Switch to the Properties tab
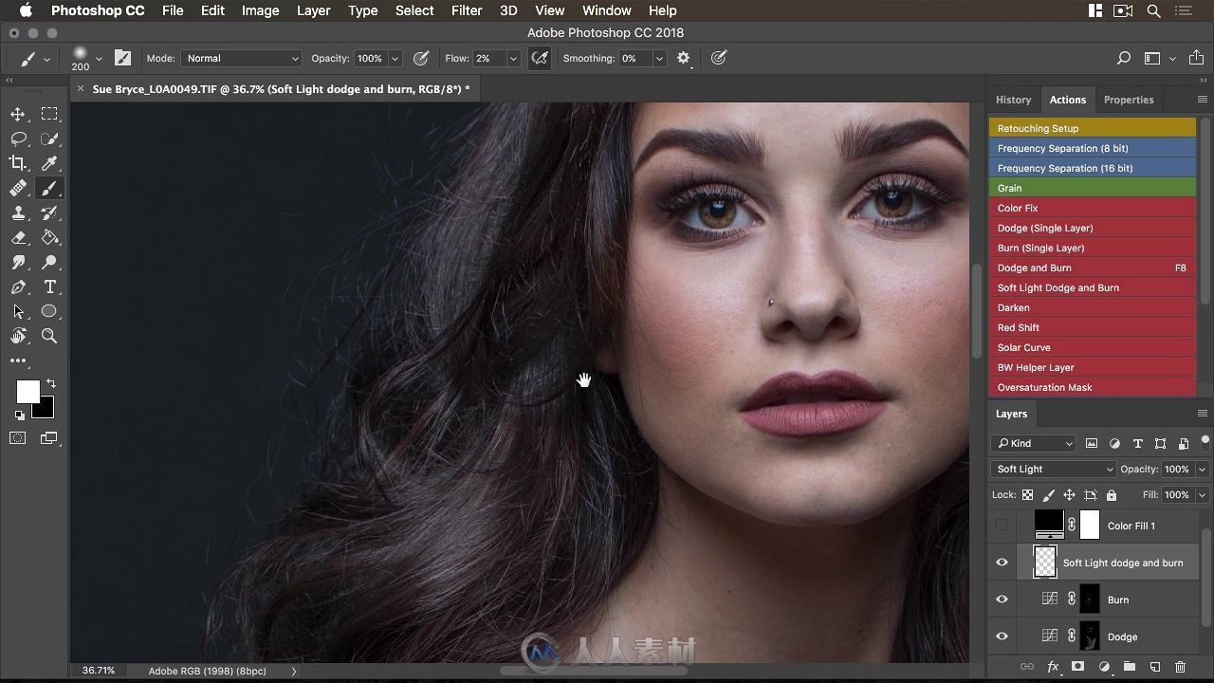Screen dimensions: 1214x683 (x=1129, y=100)
